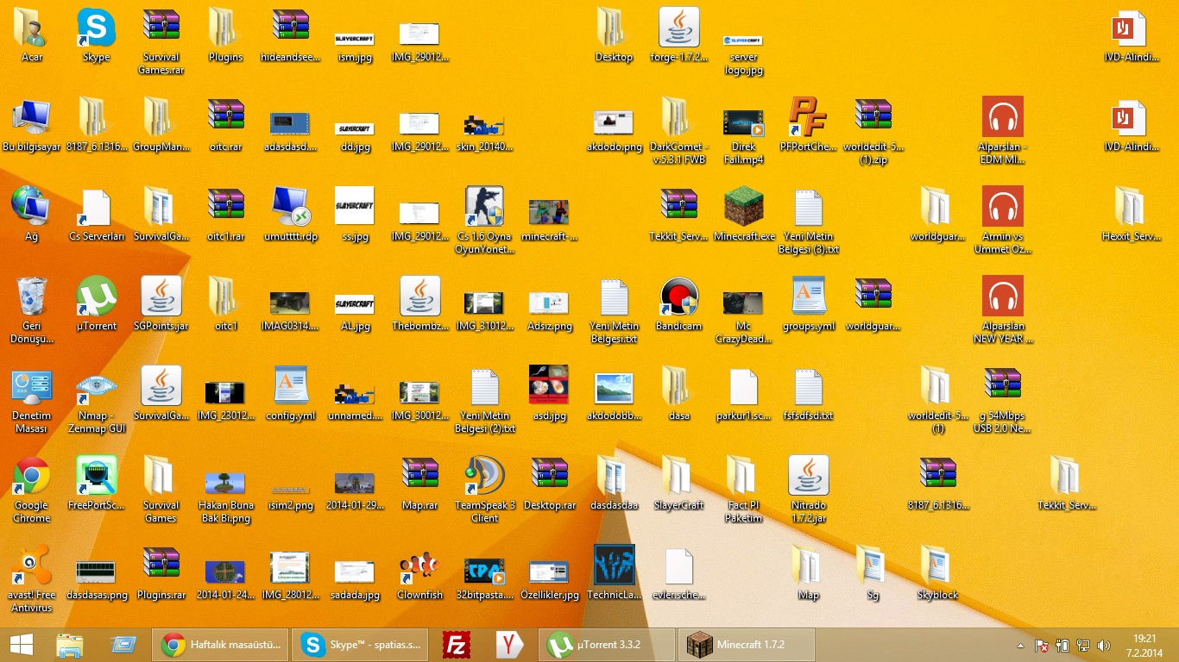Launch Cs 1.6 Oyna OyunYonet shortcut
The width and height of the screenshot is (1179, 662).
coord(484,221)
